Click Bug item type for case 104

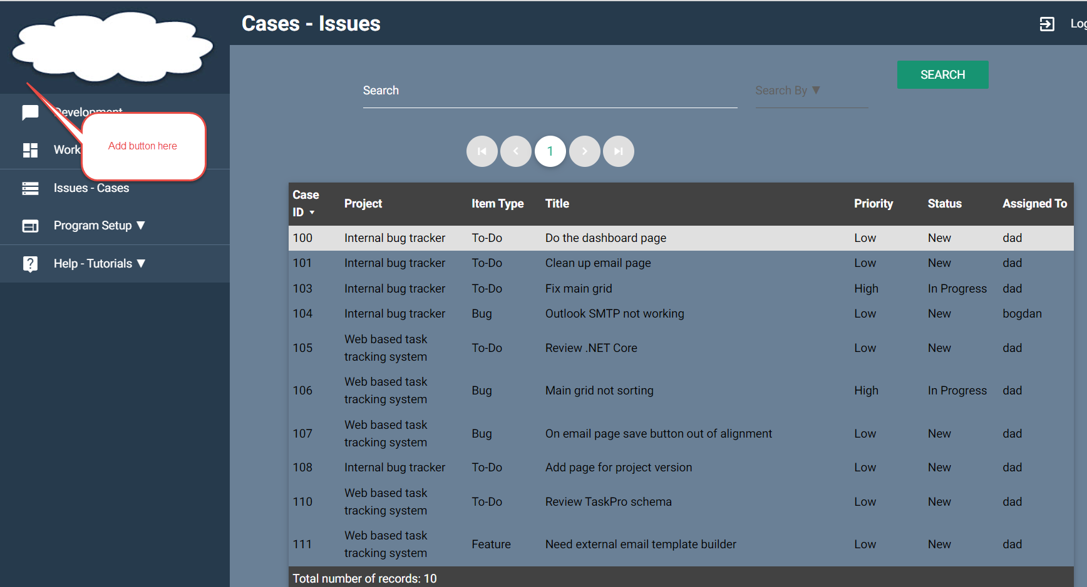point(482,314)
